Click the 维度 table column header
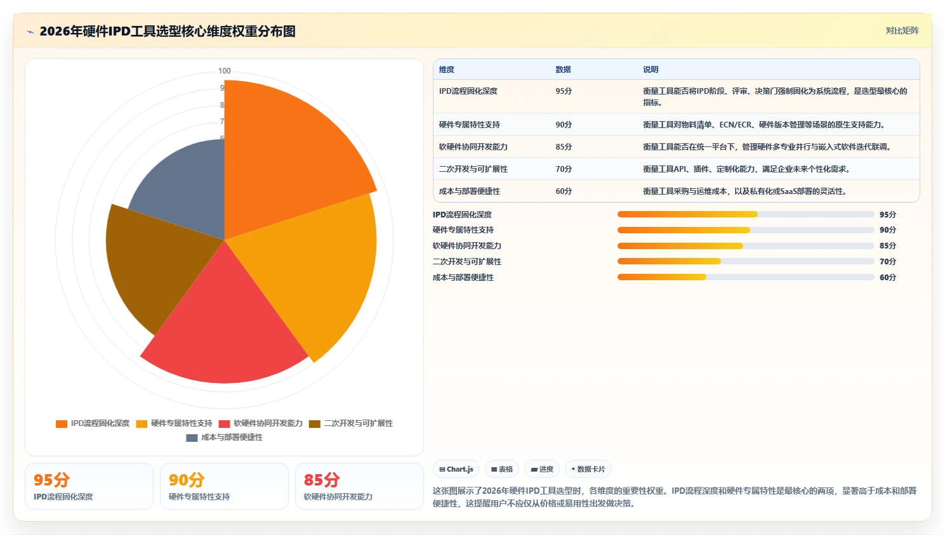 (x=447, y=70)
